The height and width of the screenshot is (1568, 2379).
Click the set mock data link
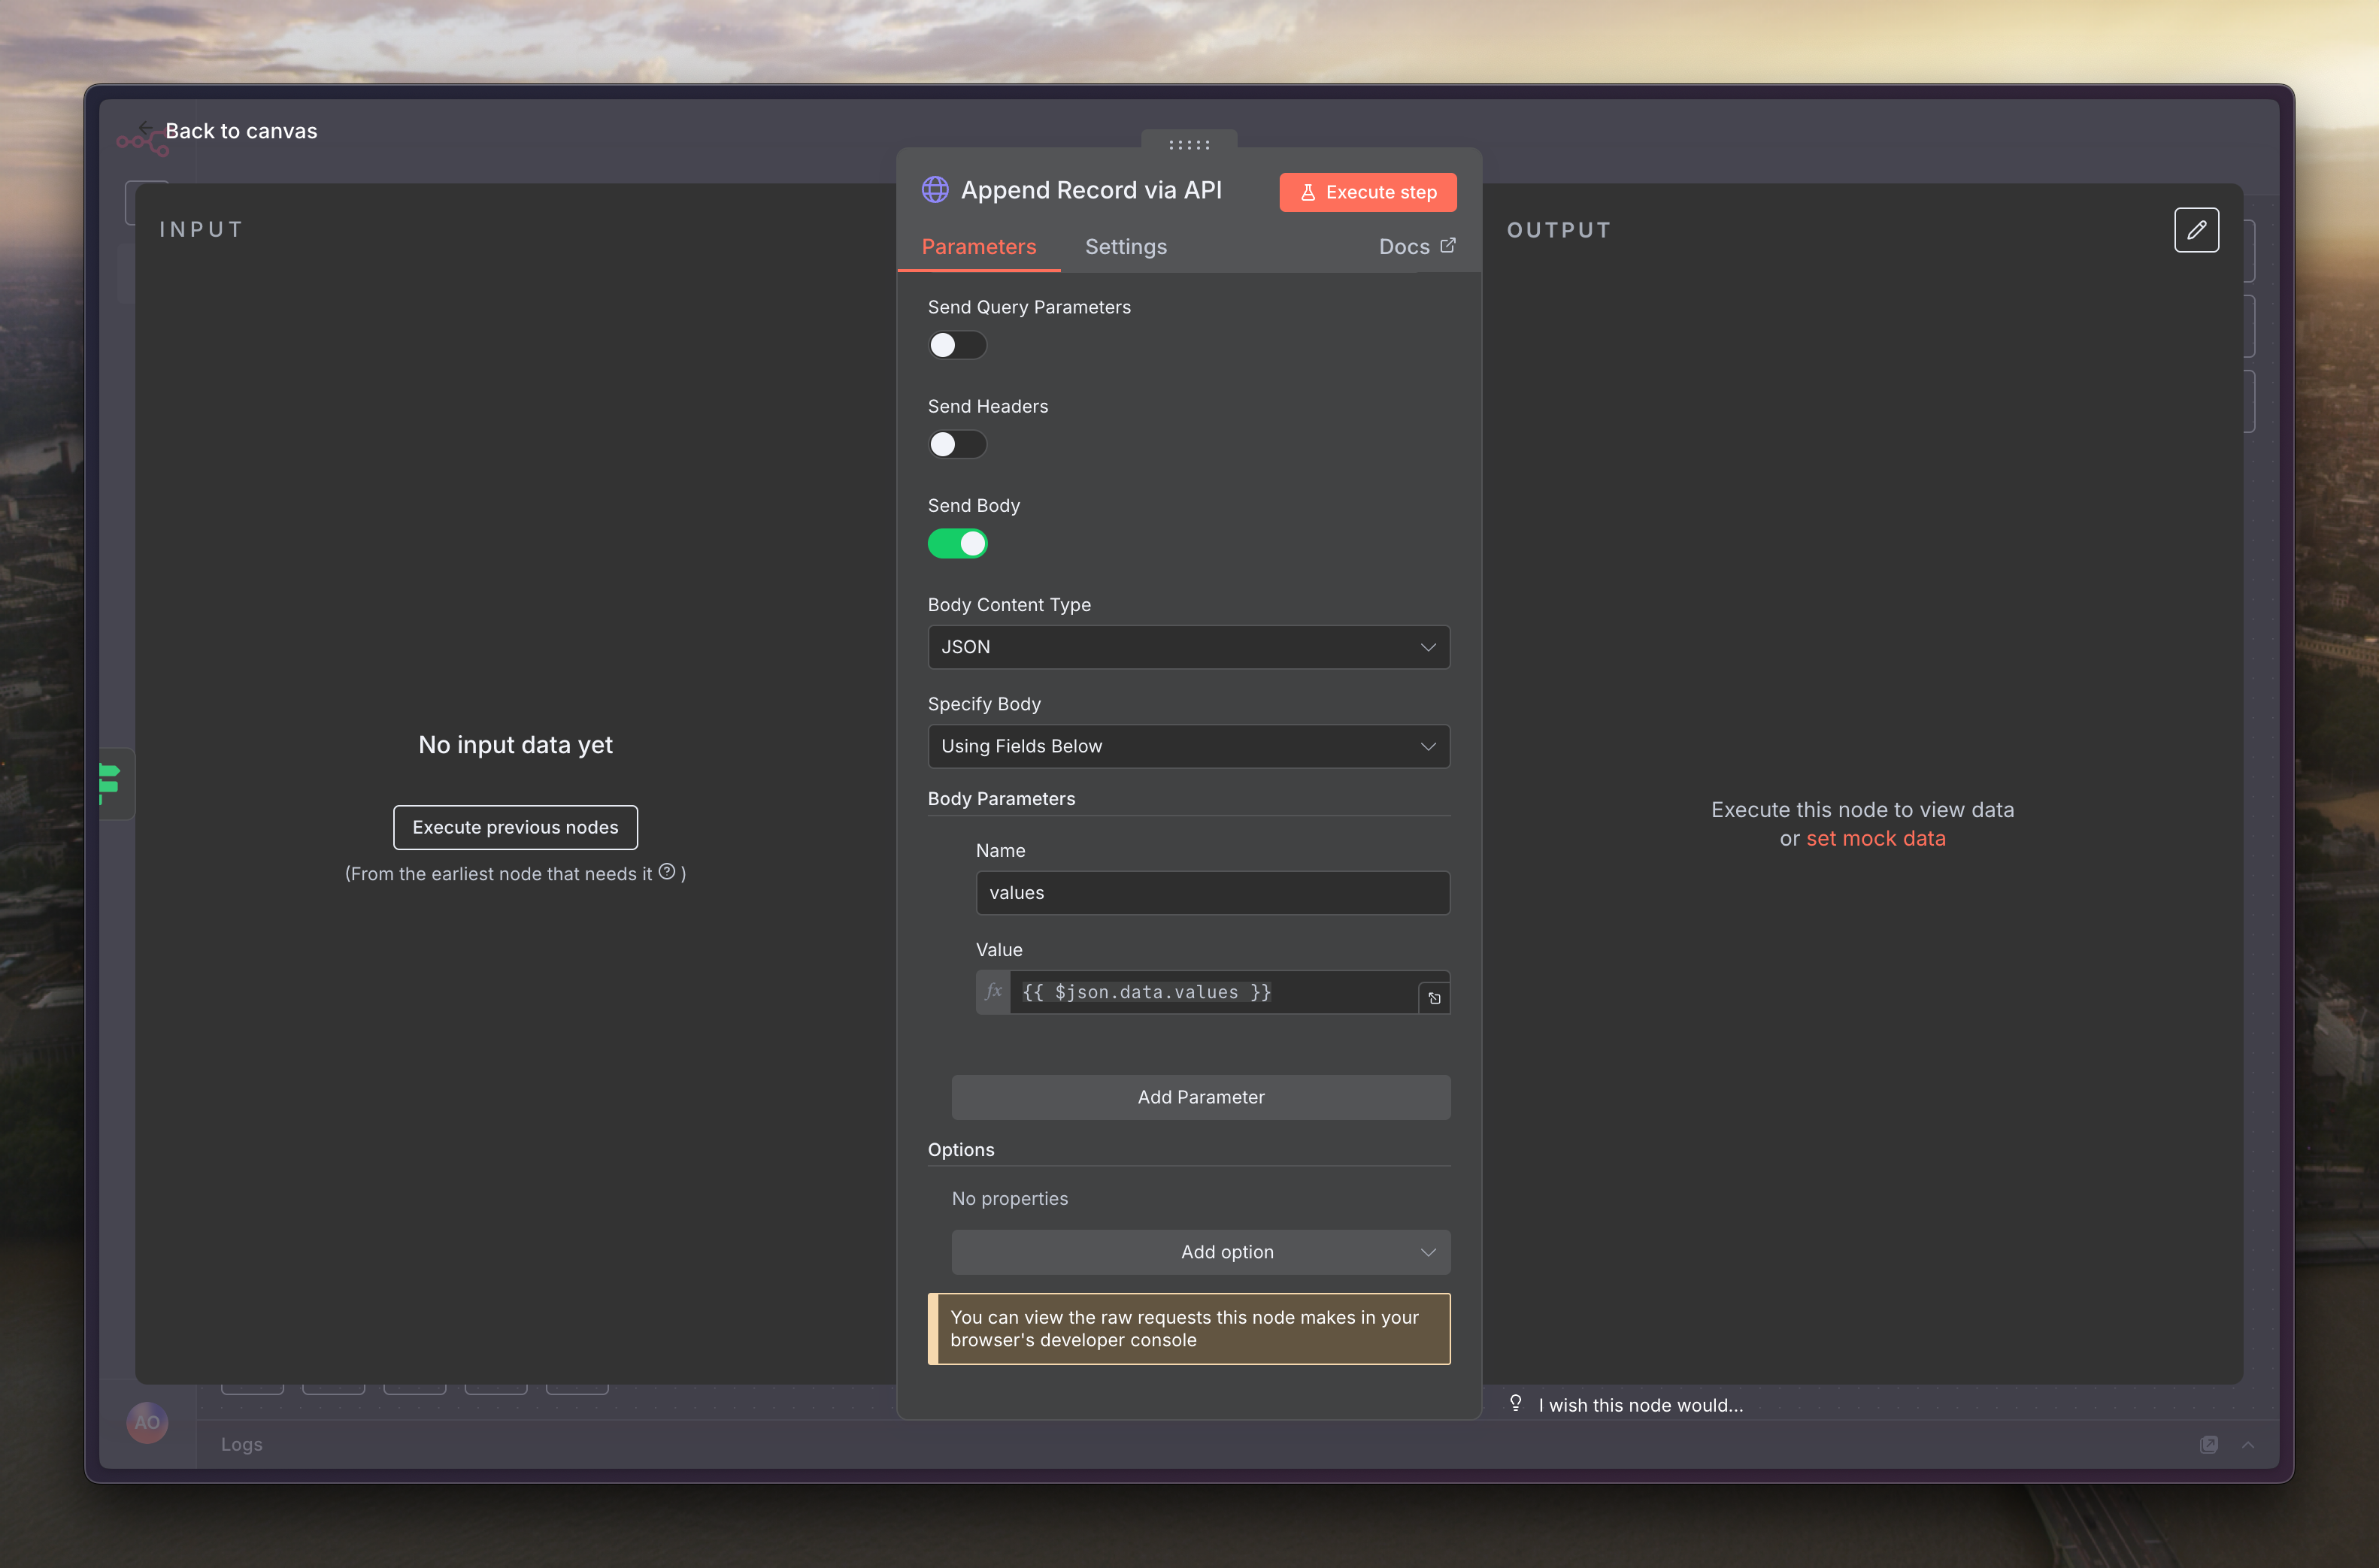pyautogui.click(x=1875, y=838)
